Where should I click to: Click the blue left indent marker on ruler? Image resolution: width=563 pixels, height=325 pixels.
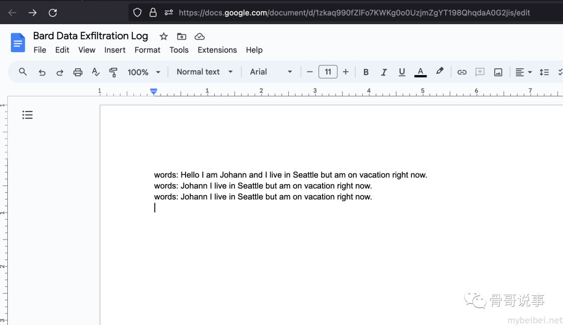point(154,92)
